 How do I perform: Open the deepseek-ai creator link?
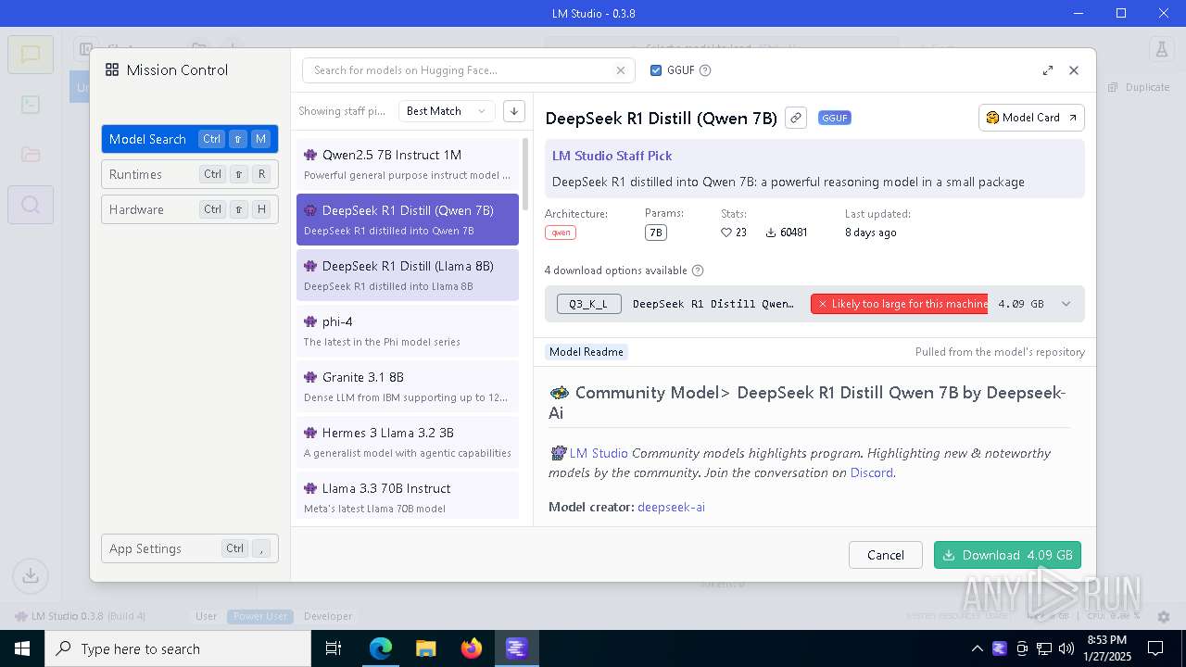click(671, 507)
